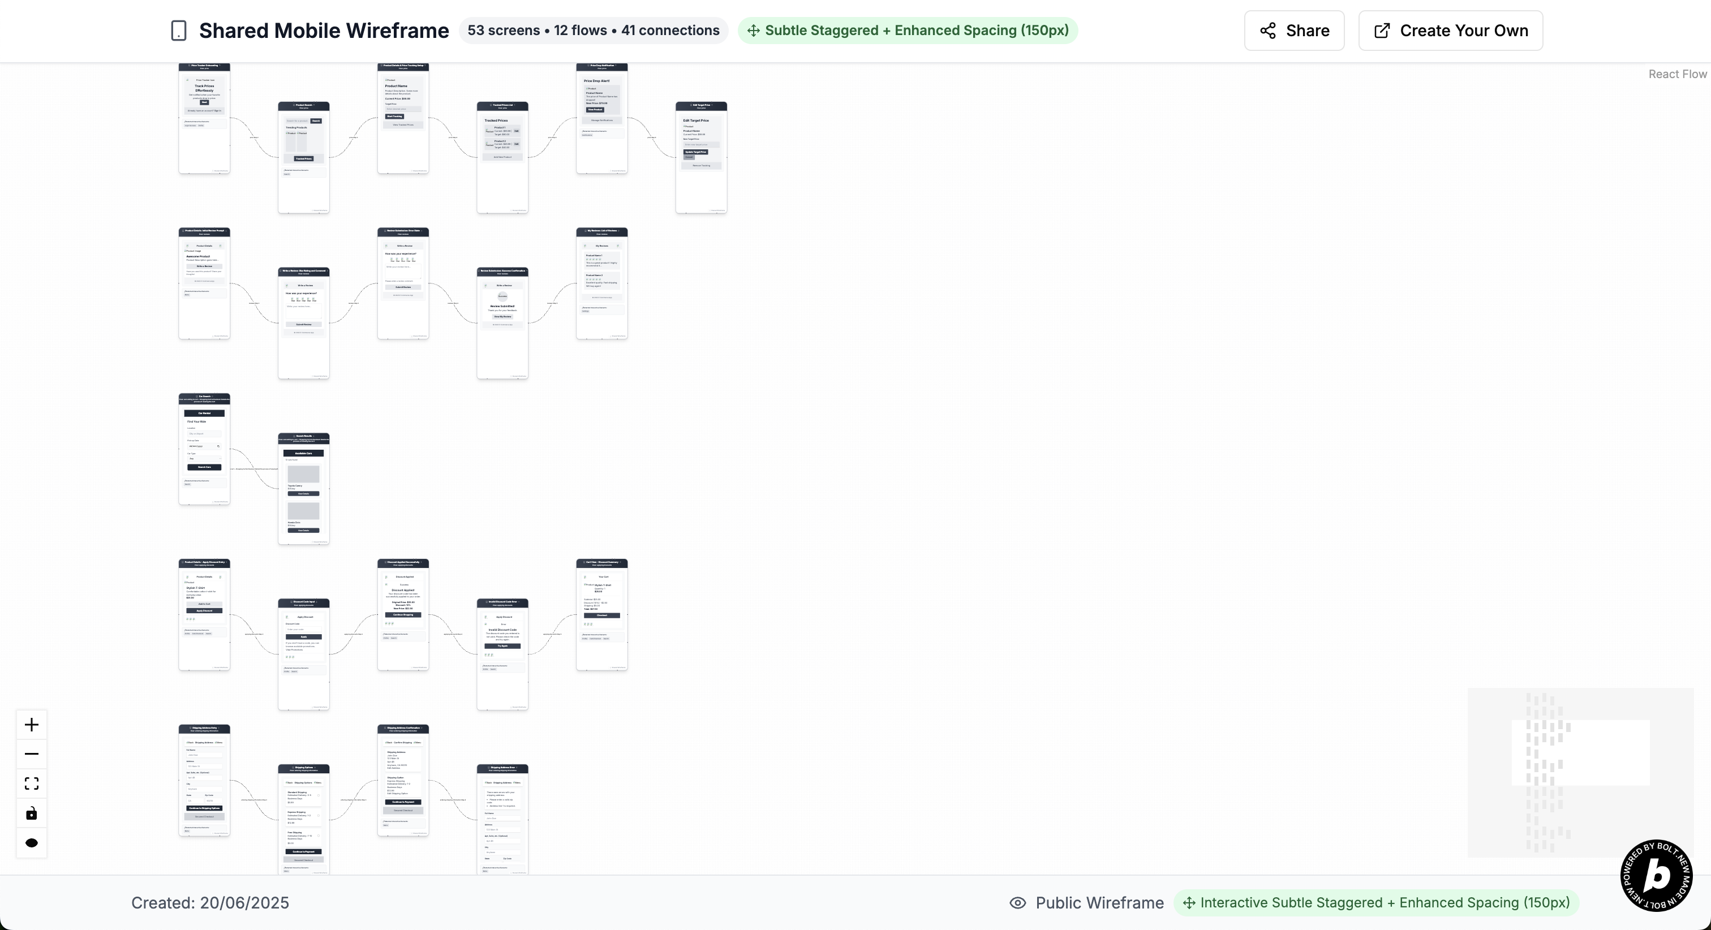The height and width of the screenshot is (930, 1711).
Task: Click the Create Your Own button
Action: tap(1450, 31)
